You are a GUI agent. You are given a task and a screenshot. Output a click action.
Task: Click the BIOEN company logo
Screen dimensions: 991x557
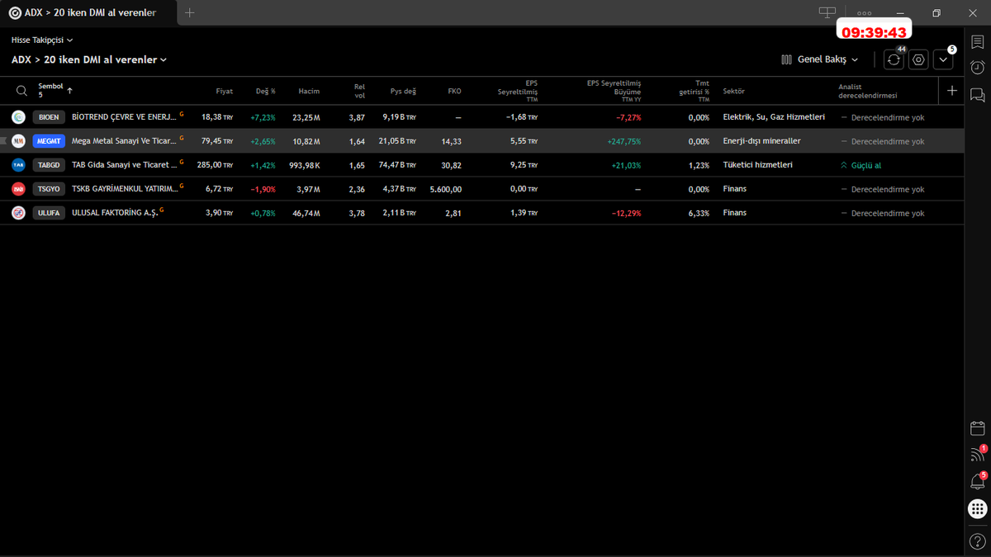(x=18, y=117)
